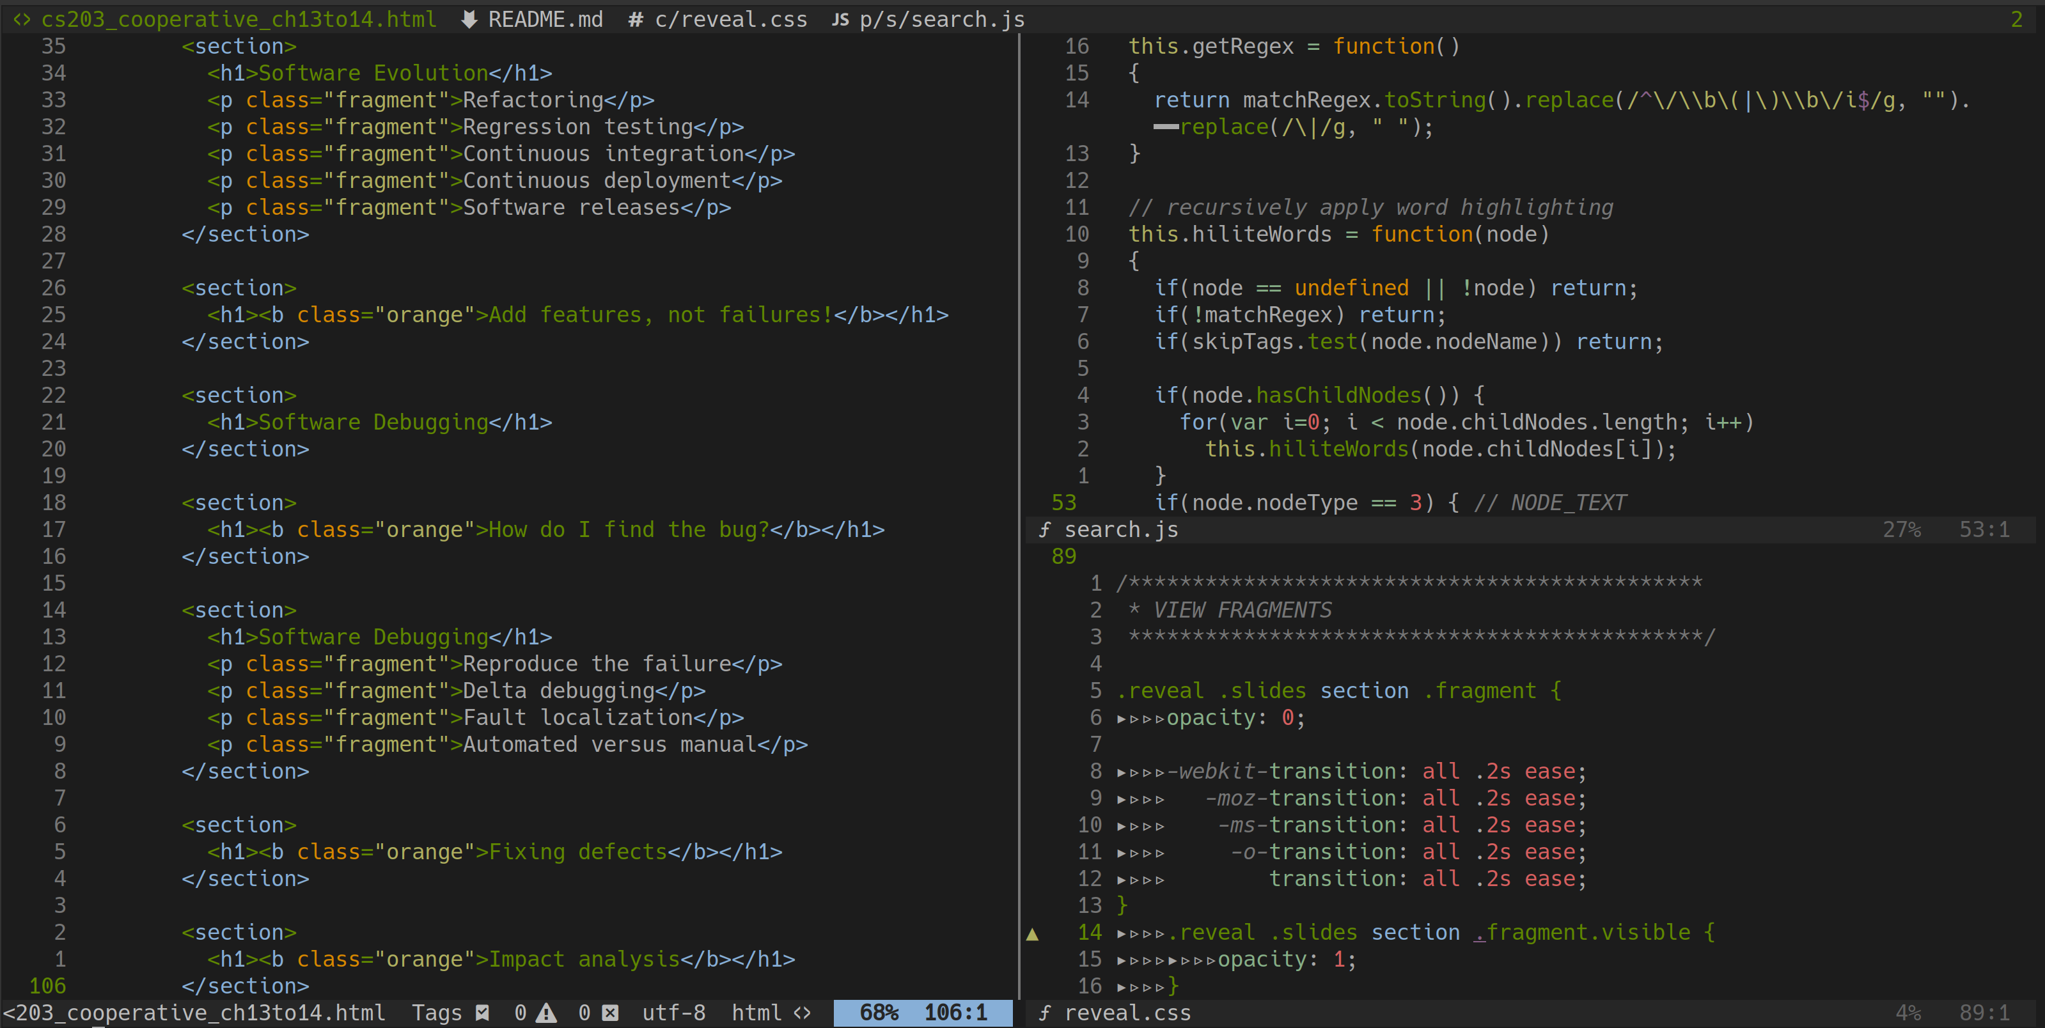Click the 'Fault localization' fragment line
This screenshot has width=2045, height=1028.
474,717
